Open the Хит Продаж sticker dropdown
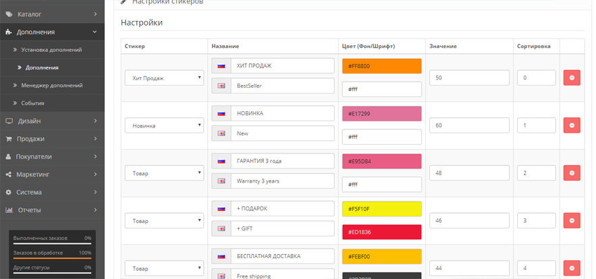 pos(164,78)
